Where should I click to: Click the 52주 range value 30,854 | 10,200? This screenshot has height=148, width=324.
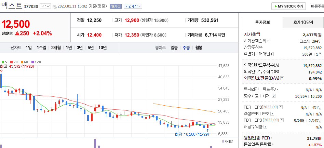coord(309,96)
